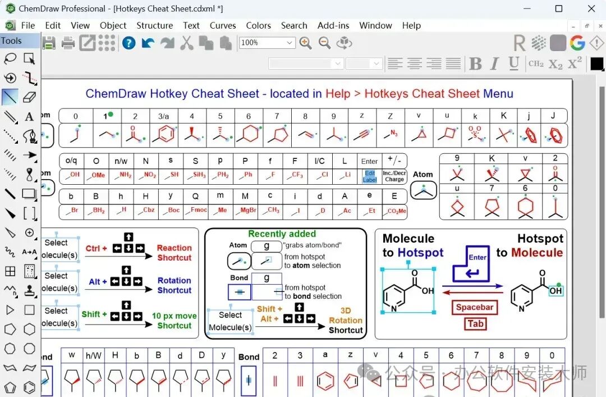Screen dimensions: 606x397
Task: Choose the Structure Perspective tool
Action: 10,78
